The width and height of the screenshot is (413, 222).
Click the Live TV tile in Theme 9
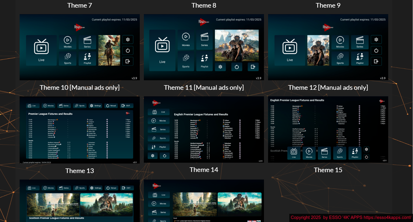tap(290, 50)
